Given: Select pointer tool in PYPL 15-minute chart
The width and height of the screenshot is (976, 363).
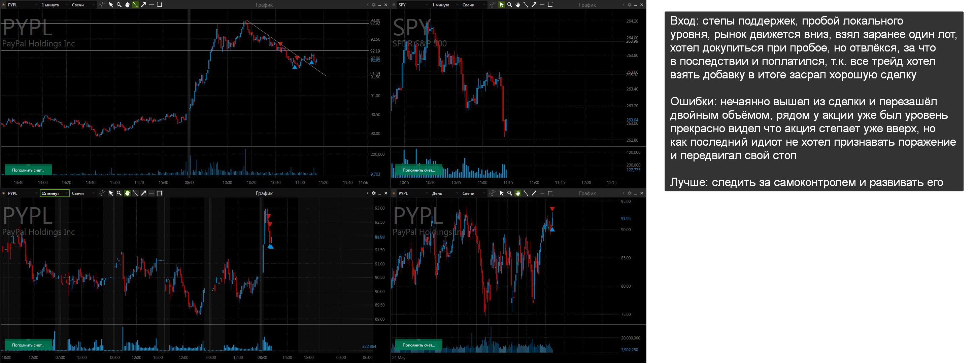Looking at the screenshot, I should click(111, 193).
